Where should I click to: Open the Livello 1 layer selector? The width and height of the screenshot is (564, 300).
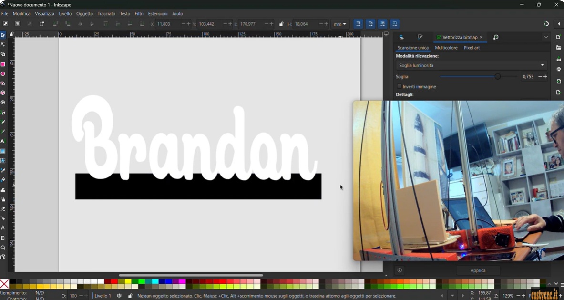click(103, 296)
